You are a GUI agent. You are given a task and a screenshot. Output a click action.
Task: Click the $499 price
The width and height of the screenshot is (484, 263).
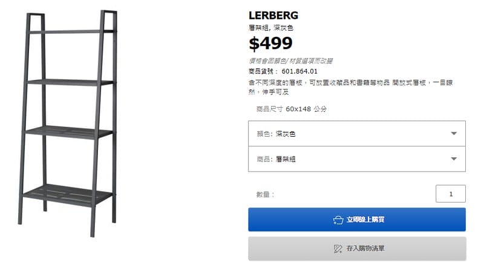tap(270, 44)
